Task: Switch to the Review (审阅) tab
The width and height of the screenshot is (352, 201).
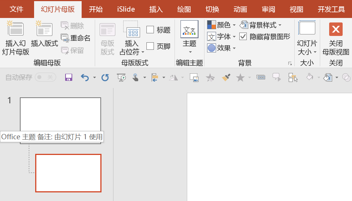Action: pyautogui.click(x=268, y=9)
